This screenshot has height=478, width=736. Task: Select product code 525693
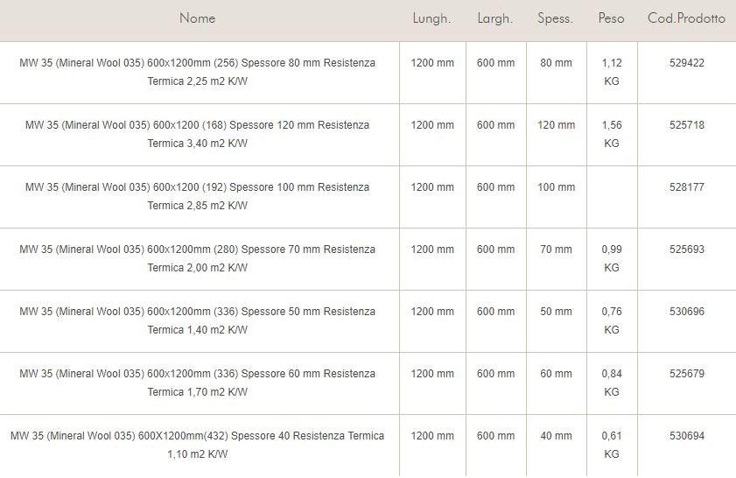[x=686, y=250]
